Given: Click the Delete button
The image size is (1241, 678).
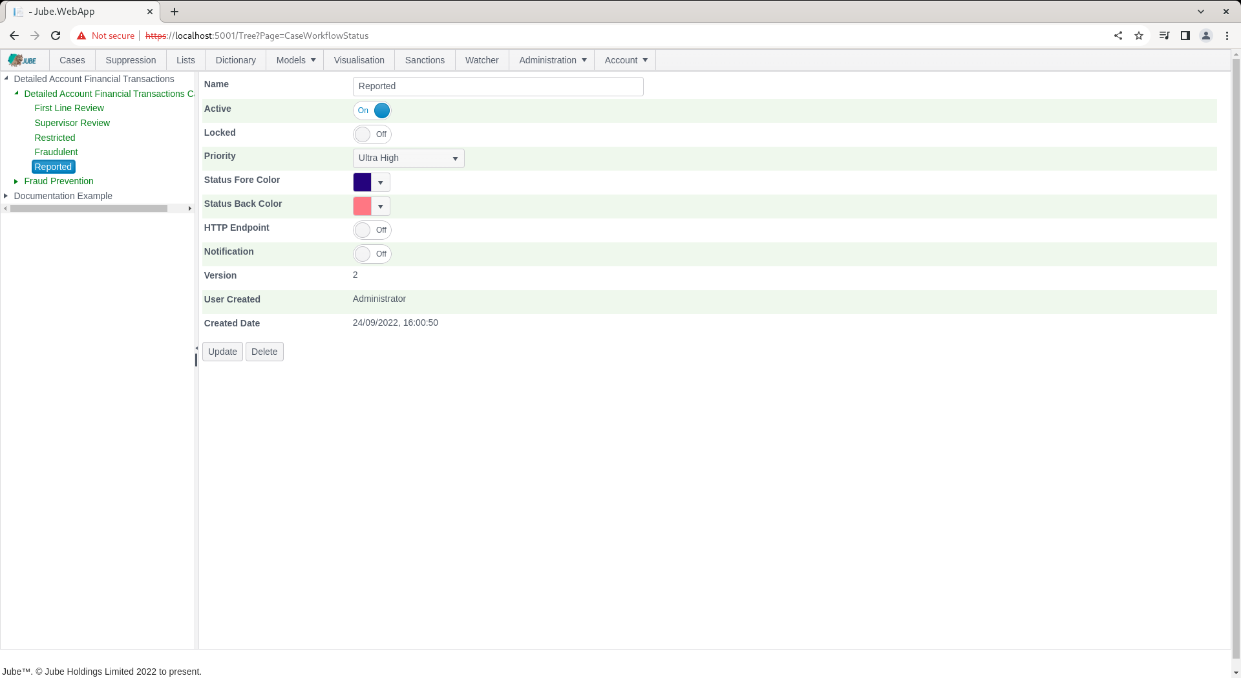Looking at the screenshot, I should (264, 352).
